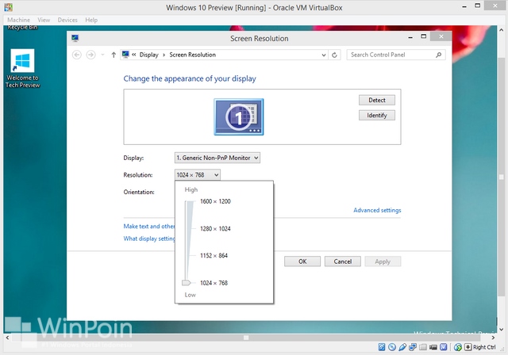
Task: Click the Apply button
Action: point(383,261)
